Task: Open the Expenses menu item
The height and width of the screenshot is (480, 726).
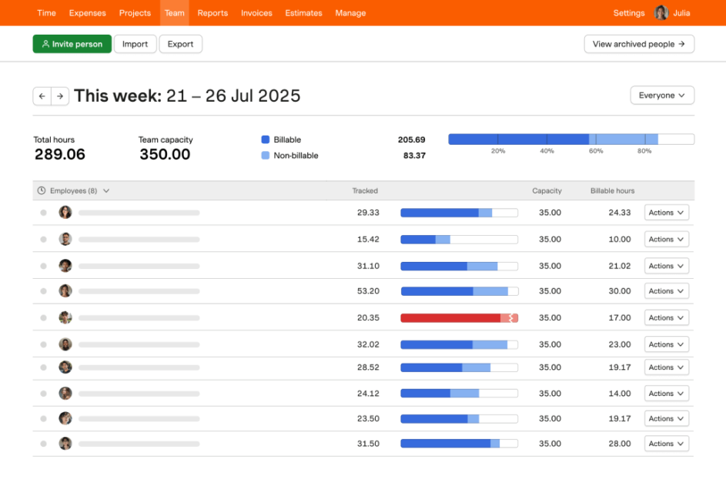Action: pos(87,12)
